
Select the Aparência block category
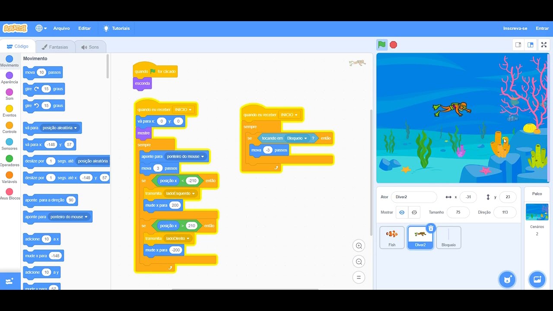10,78
